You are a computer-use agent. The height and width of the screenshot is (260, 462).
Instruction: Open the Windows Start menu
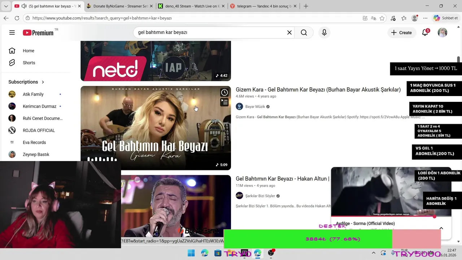[x=191, y=253]
